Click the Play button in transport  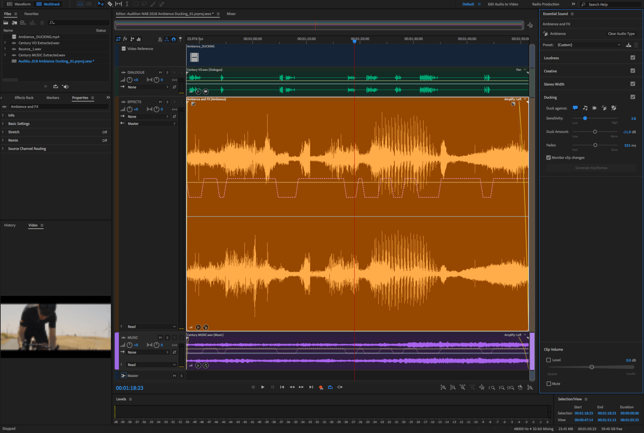click(263, 387)
